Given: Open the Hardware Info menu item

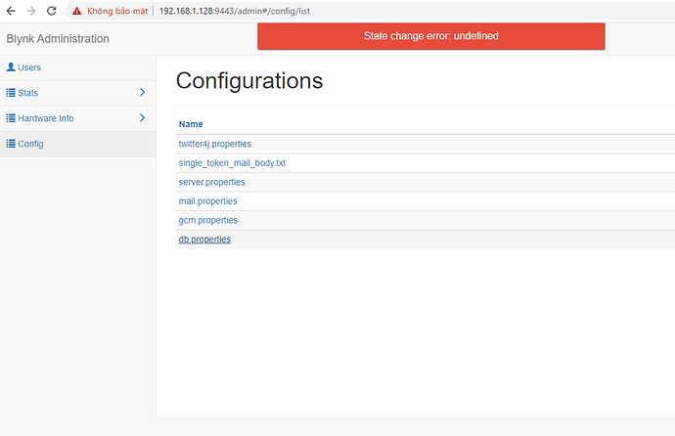Looking at the screenshot, I should coord(78,118).
